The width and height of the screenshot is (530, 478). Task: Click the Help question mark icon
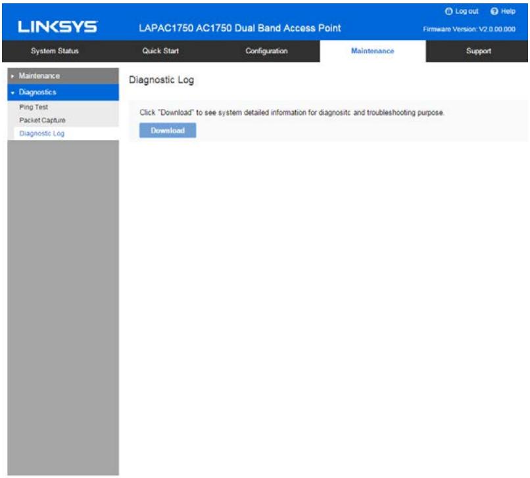(494, 11)
